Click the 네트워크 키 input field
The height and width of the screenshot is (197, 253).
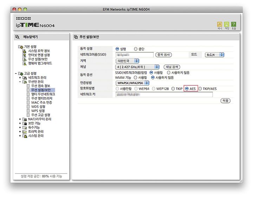pos(164,95)
